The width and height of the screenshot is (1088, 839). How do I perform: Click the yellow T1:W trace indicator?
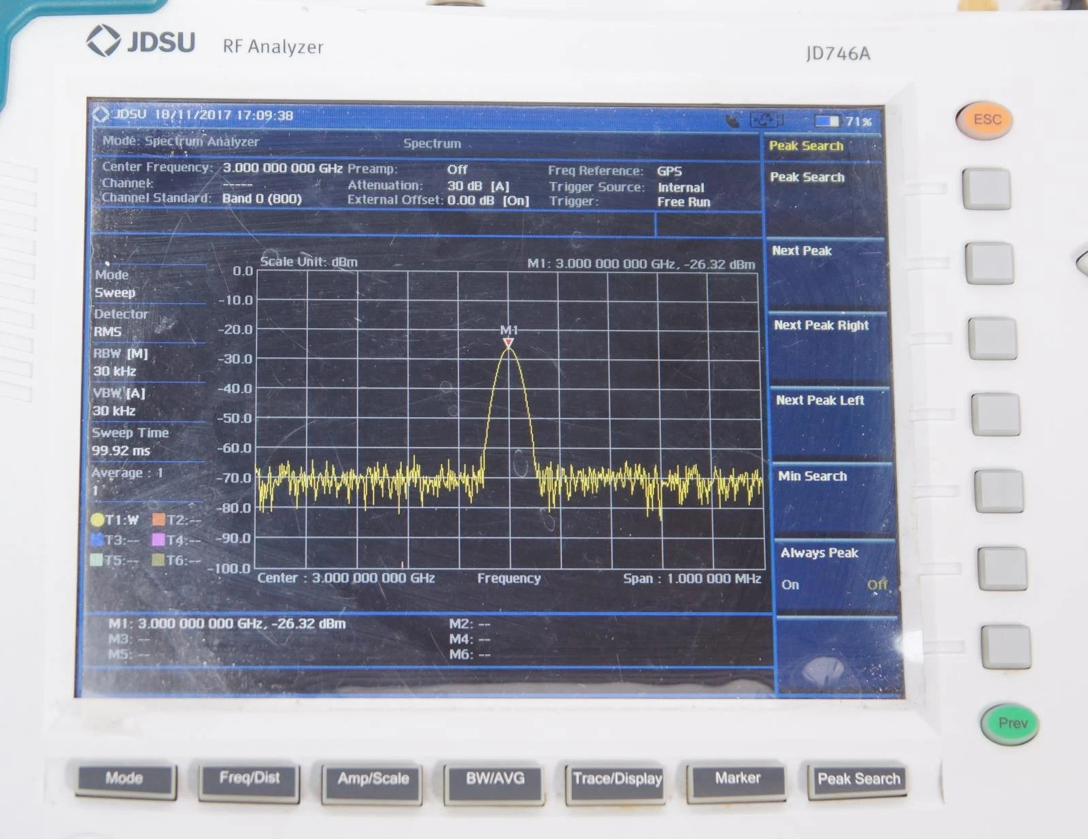(x=114, y=520)
